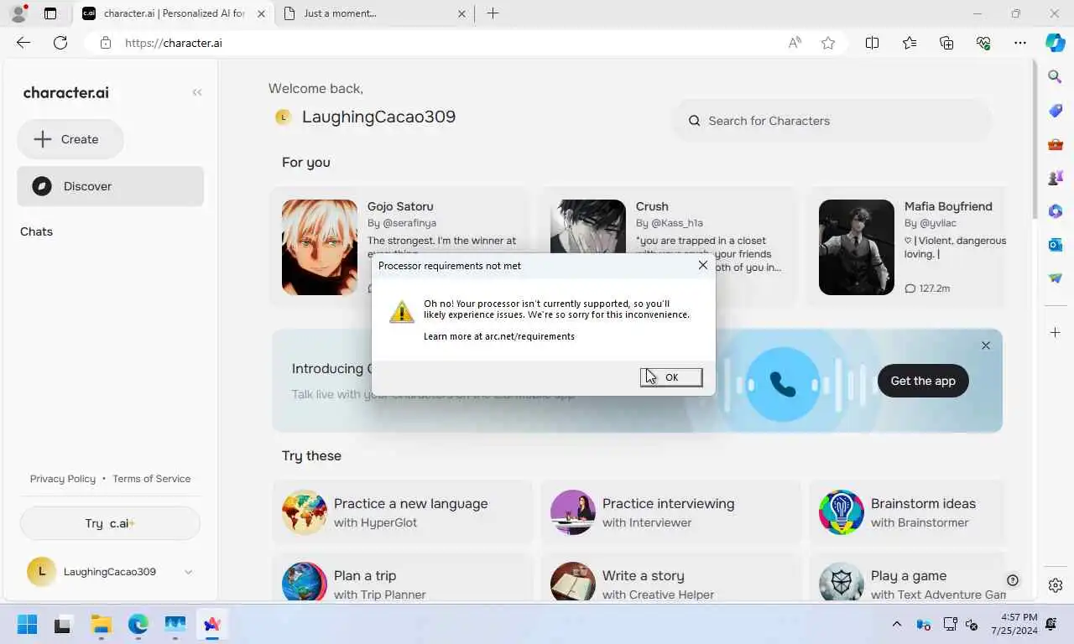Add a sidebar app with plus icon
This screenshot has width=1074, height=644.
coord(1056,333)
